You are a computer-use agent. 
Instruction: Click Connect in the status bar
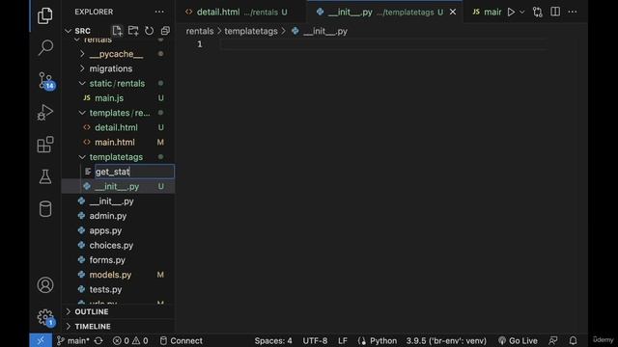(x=182, y=340)
